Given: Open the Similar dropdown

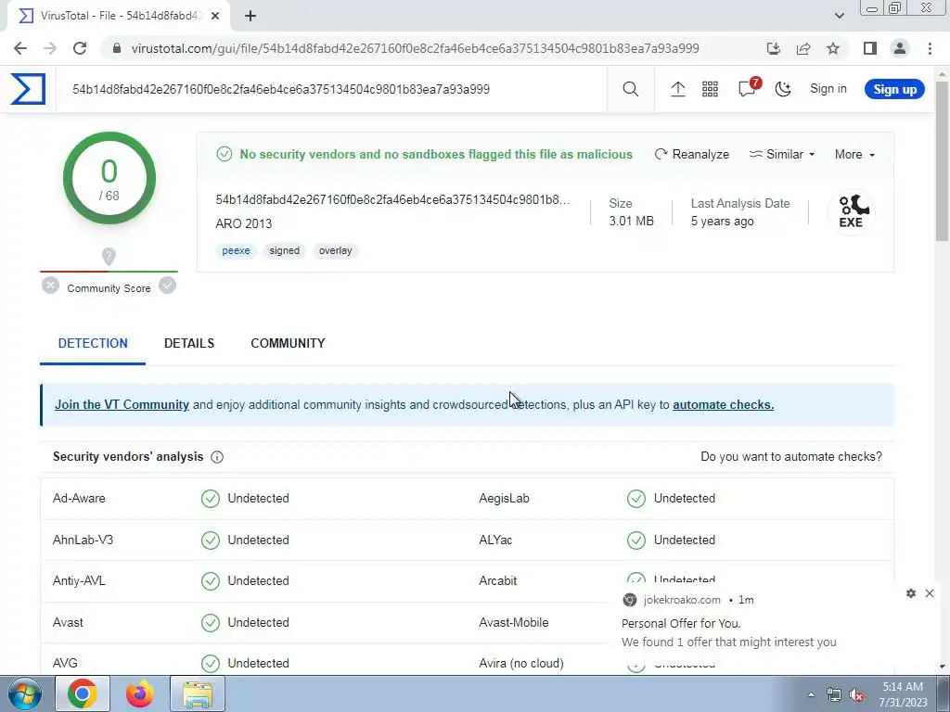Looking at the screenshot, I should coord(781,155).
